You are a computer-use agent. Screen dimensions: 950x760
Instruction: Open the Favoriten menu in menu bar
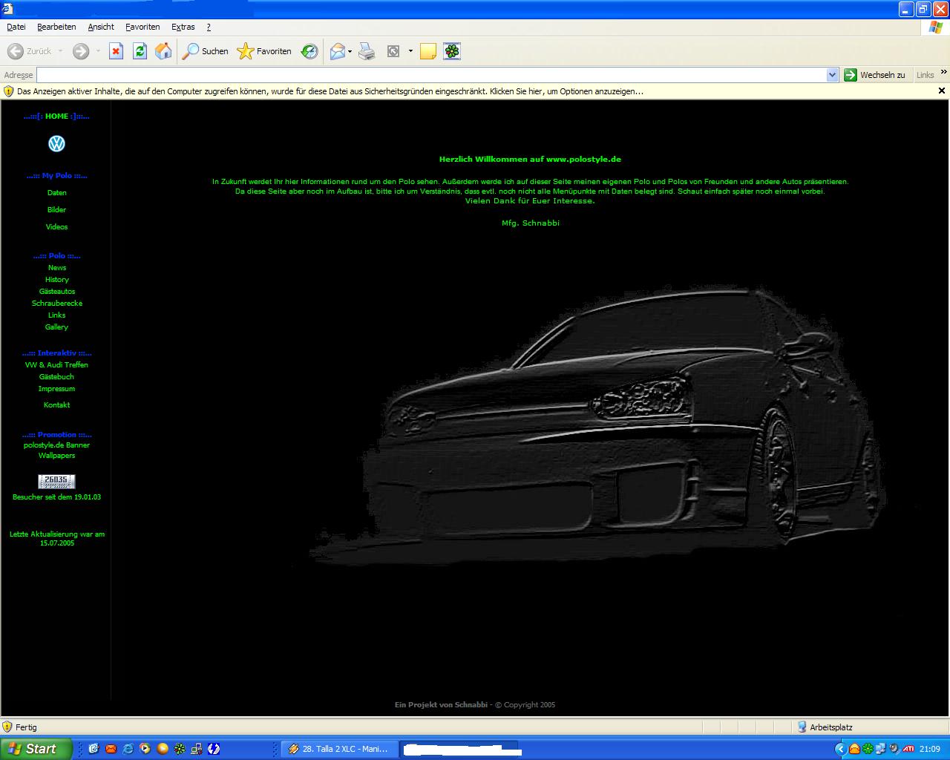pos(142,27)
